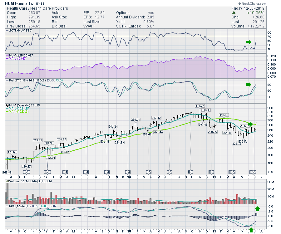Click the 264.37 price label

tap(244, 126)
